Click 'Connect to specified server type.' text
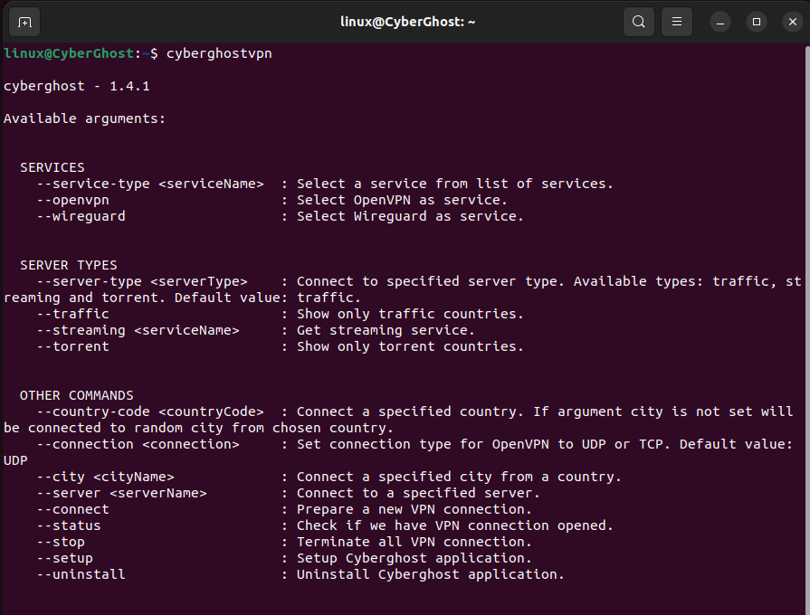Viewport: 810px width, 615px height. [431, 281]
